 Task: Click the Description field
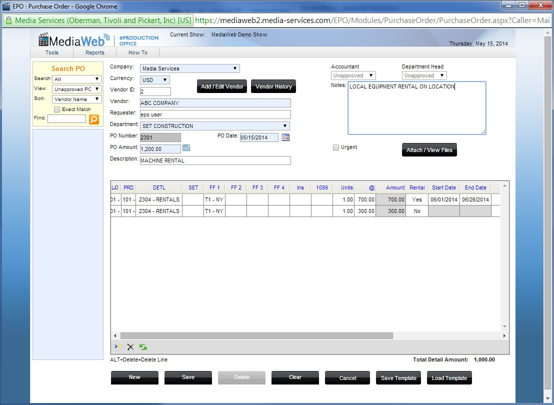point(215,160)
